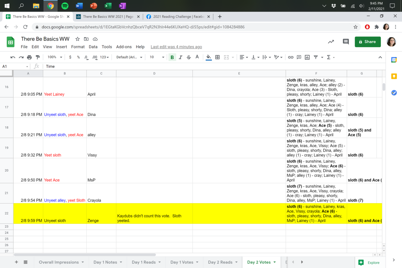
Task: Open Sheets home icon
Action: (x=10, y=42)
